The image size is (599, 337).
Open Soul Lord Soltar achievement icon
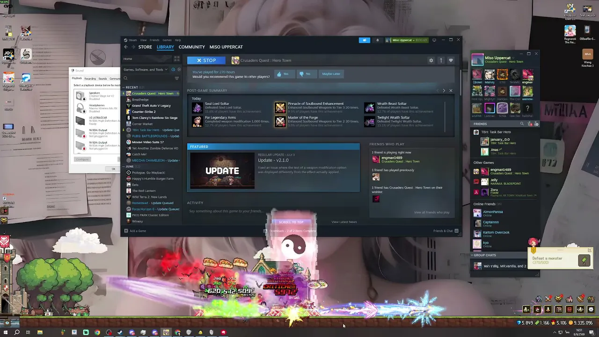click(197, 108)
